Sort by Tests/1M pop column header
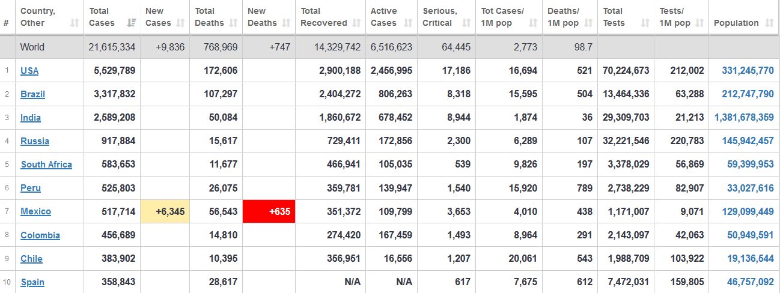 [x=699, y=23]
